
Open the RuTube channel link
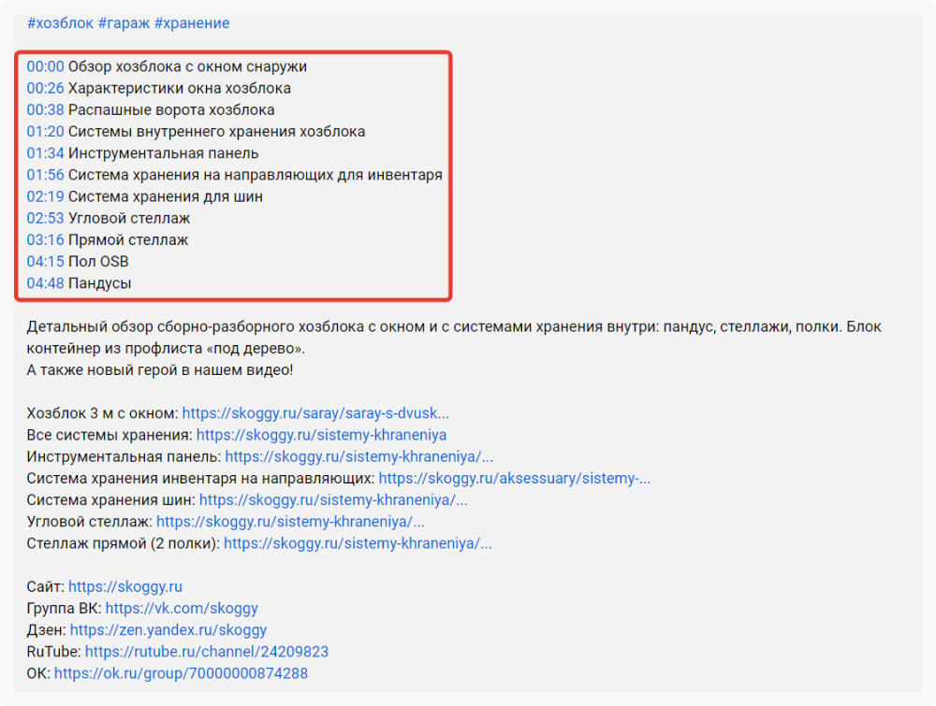point(206,652)
